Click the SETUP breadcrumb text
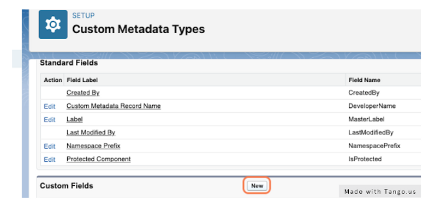The width and height of the screenshot is (435, 207). click(84, 15)
